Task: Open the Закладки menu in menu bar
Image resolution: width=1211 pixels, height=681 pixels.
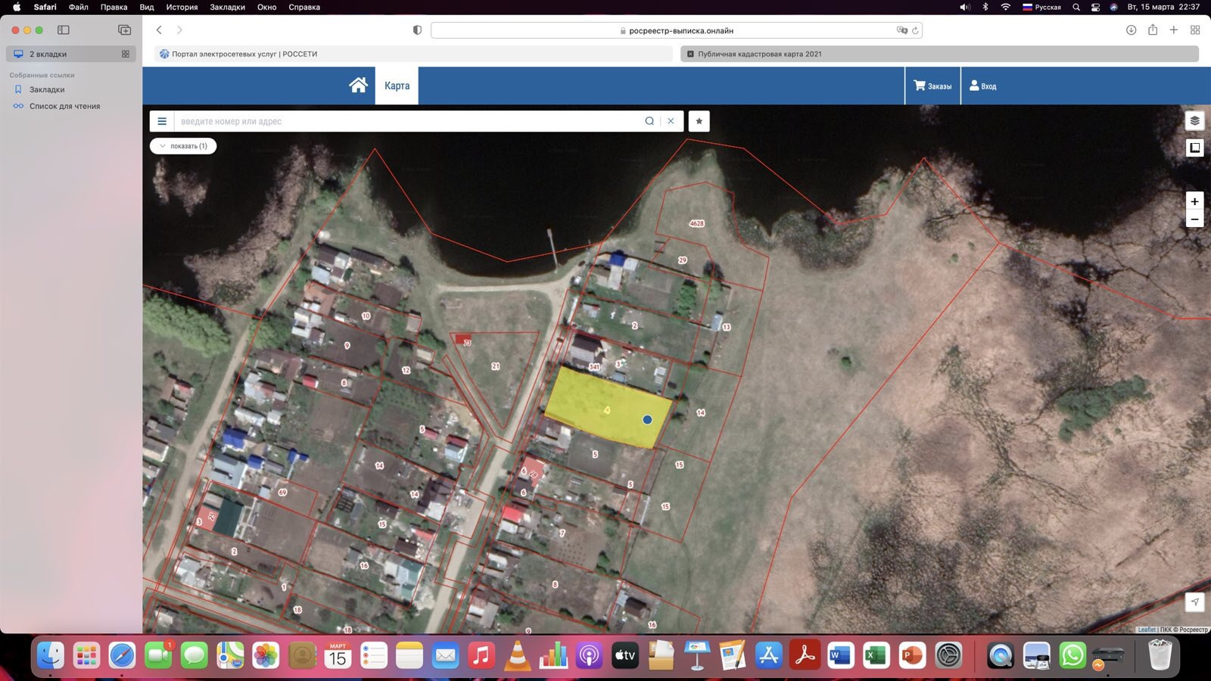Action: click(x=227, y=7)
